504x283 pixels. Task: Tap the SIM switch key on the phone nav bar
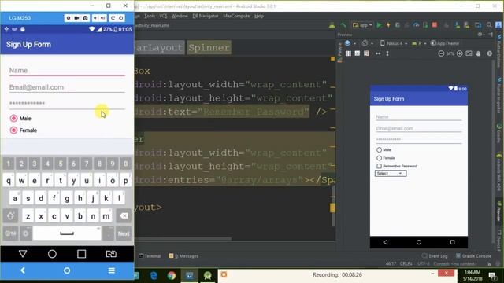pyautogui.click(x=111, y=254)
